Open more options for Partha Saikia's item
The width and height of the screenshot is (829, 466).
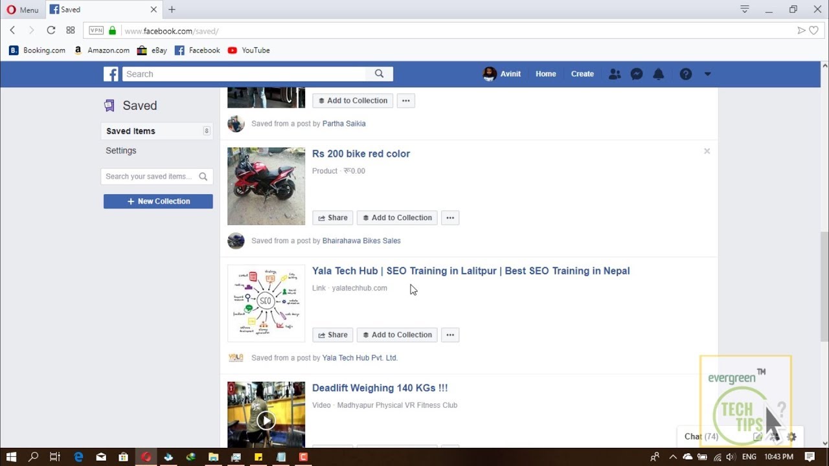coord(405,100)
